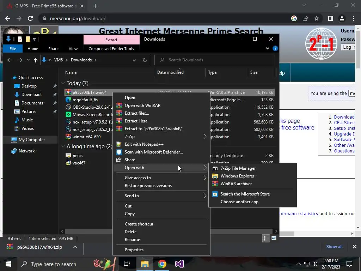The width and height of the screenshot is (361, 271).
Task: Collapse the Today (7) group
Action: tap(63, 83)
